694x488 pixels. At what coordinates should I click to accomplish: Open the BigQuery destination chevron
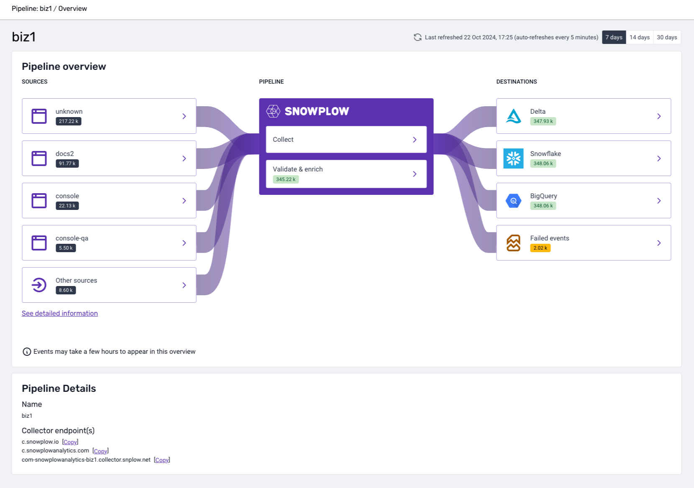coord(659,201)
